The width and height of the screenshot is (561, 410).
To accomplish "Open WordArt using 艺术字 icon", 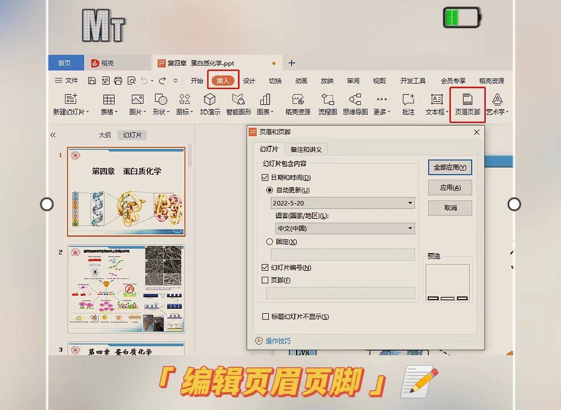I will tap(497, 105).
